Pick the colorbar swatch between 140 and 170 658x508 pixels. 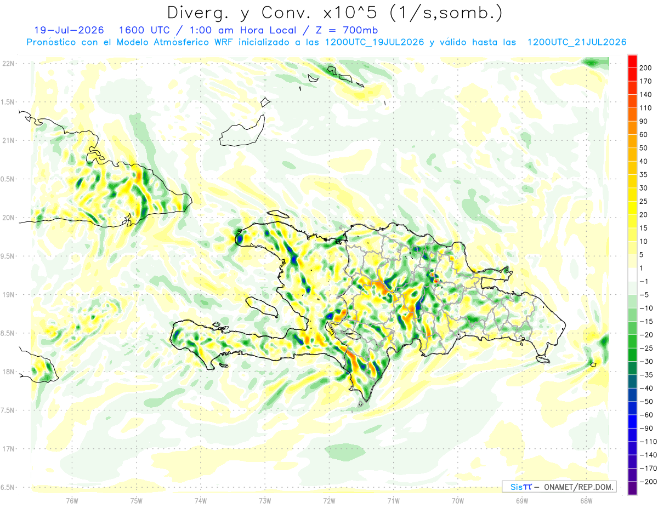tap(632, 87)
